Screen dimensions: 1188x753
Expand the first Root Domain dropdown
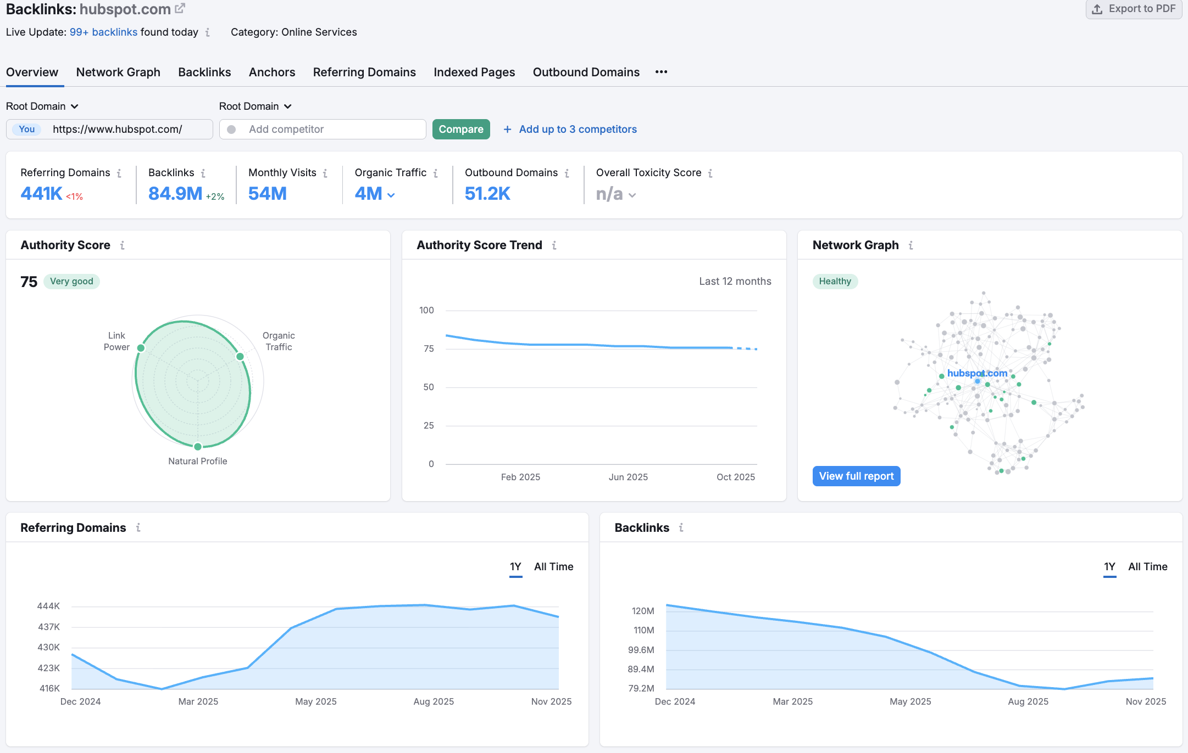[42, 106]
